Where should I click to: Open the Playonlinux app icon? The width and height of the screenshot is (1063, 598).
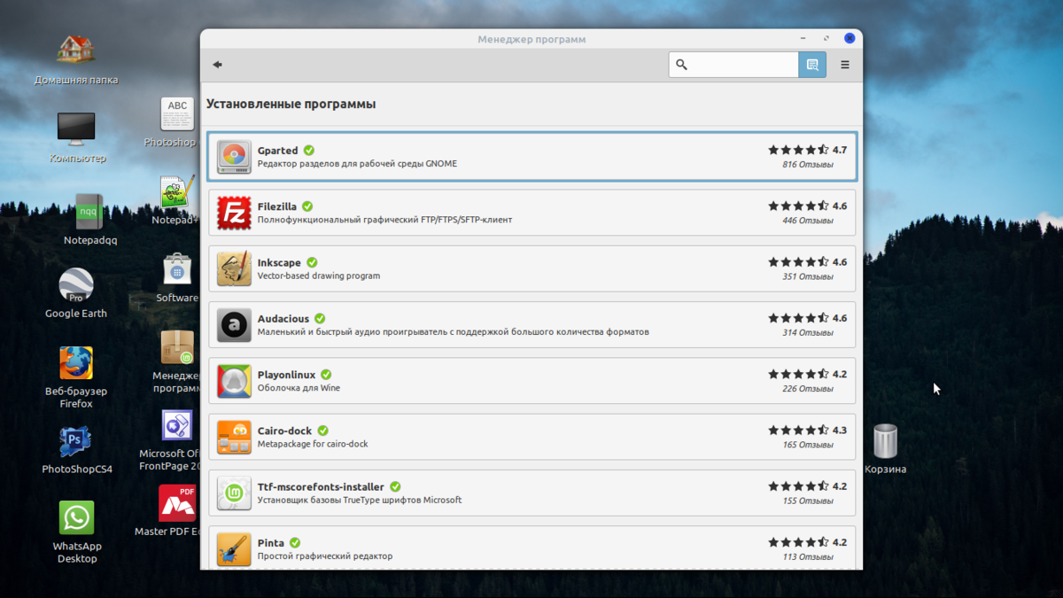pyautogui.click(x=234, y=381)
